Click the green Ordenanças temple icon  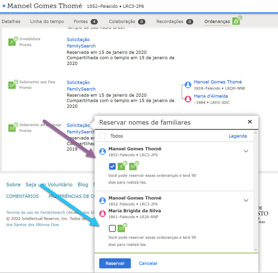tap(237, 21)
